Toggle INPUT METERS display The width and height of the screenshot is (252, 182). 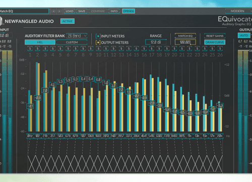(98, 36)
